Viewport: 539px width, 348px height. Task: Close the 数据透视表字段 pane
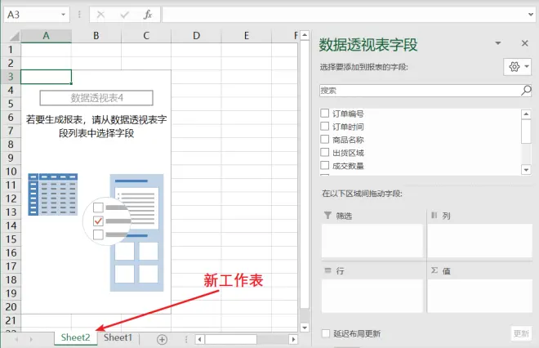(x=524, y=43)
